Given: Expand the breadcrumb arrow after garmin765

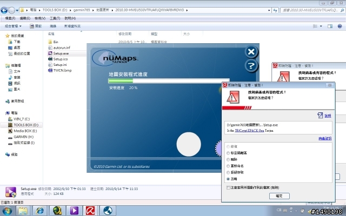Looking at the screenshot, I should (93, 10).
